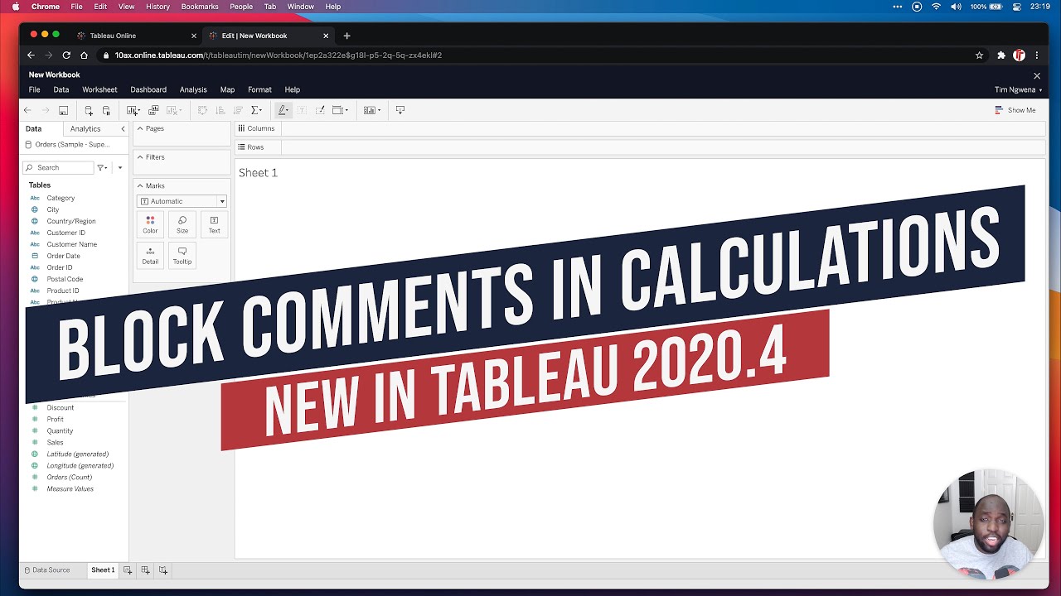The height and width of the screenshot is (596, 1061).
Task: Open Show/Hide Cards dropdown
Action: click(372, 110)
